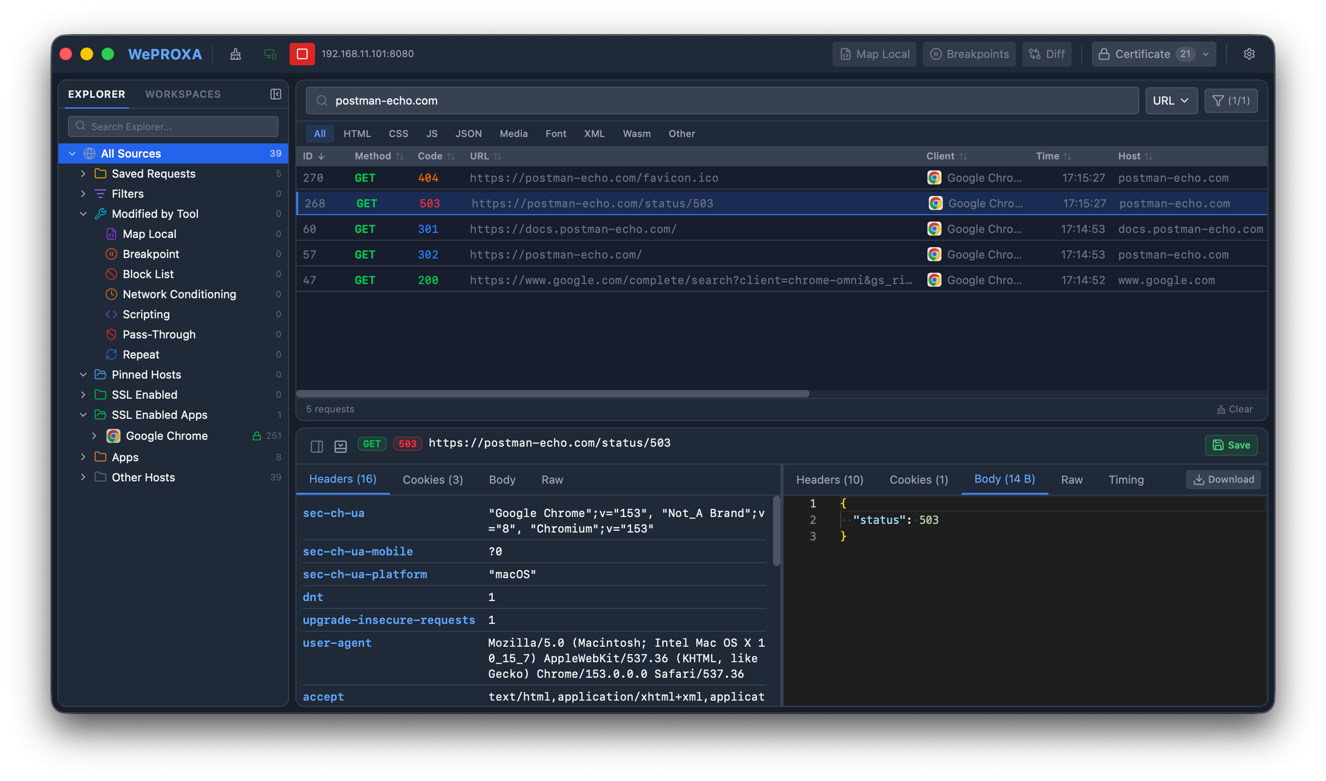1326x781 pixels.
Task: Click the Map Local toolbar button
Action: tap(874, 54)
